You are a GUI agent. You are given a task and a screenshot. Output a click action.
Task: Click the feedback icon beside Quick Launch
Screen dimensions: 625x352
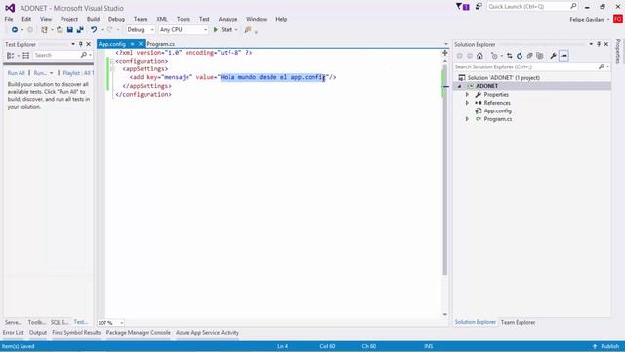coord(479,7)
